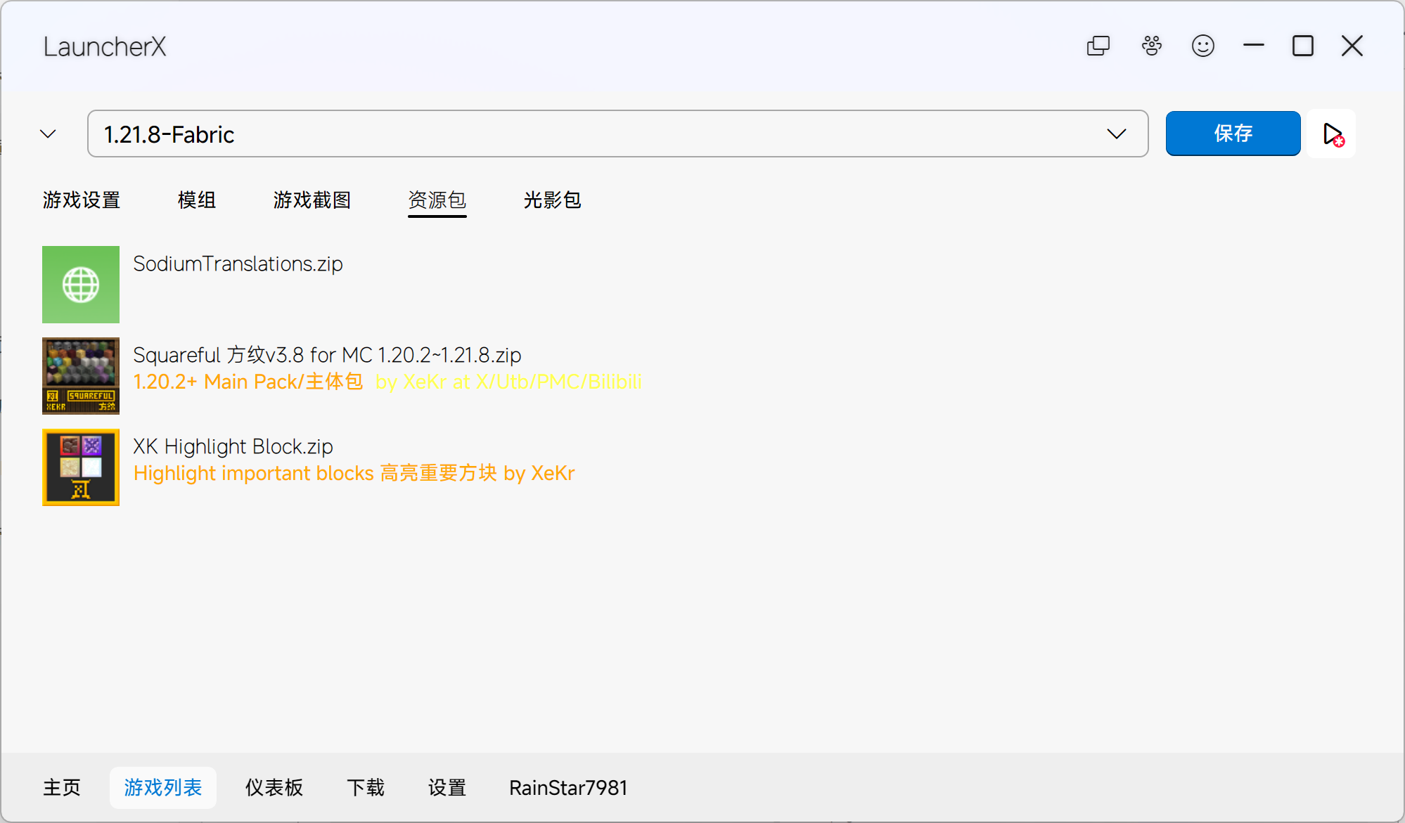Click the 主页 home item in bottom bar
1405x823 pixels.
(61, 788)
